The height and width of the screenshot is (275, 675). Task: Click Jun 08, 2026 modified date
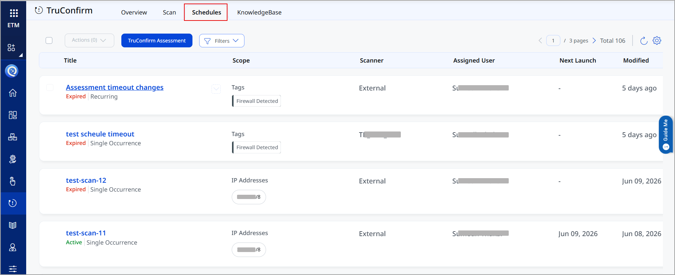[642, 234]
